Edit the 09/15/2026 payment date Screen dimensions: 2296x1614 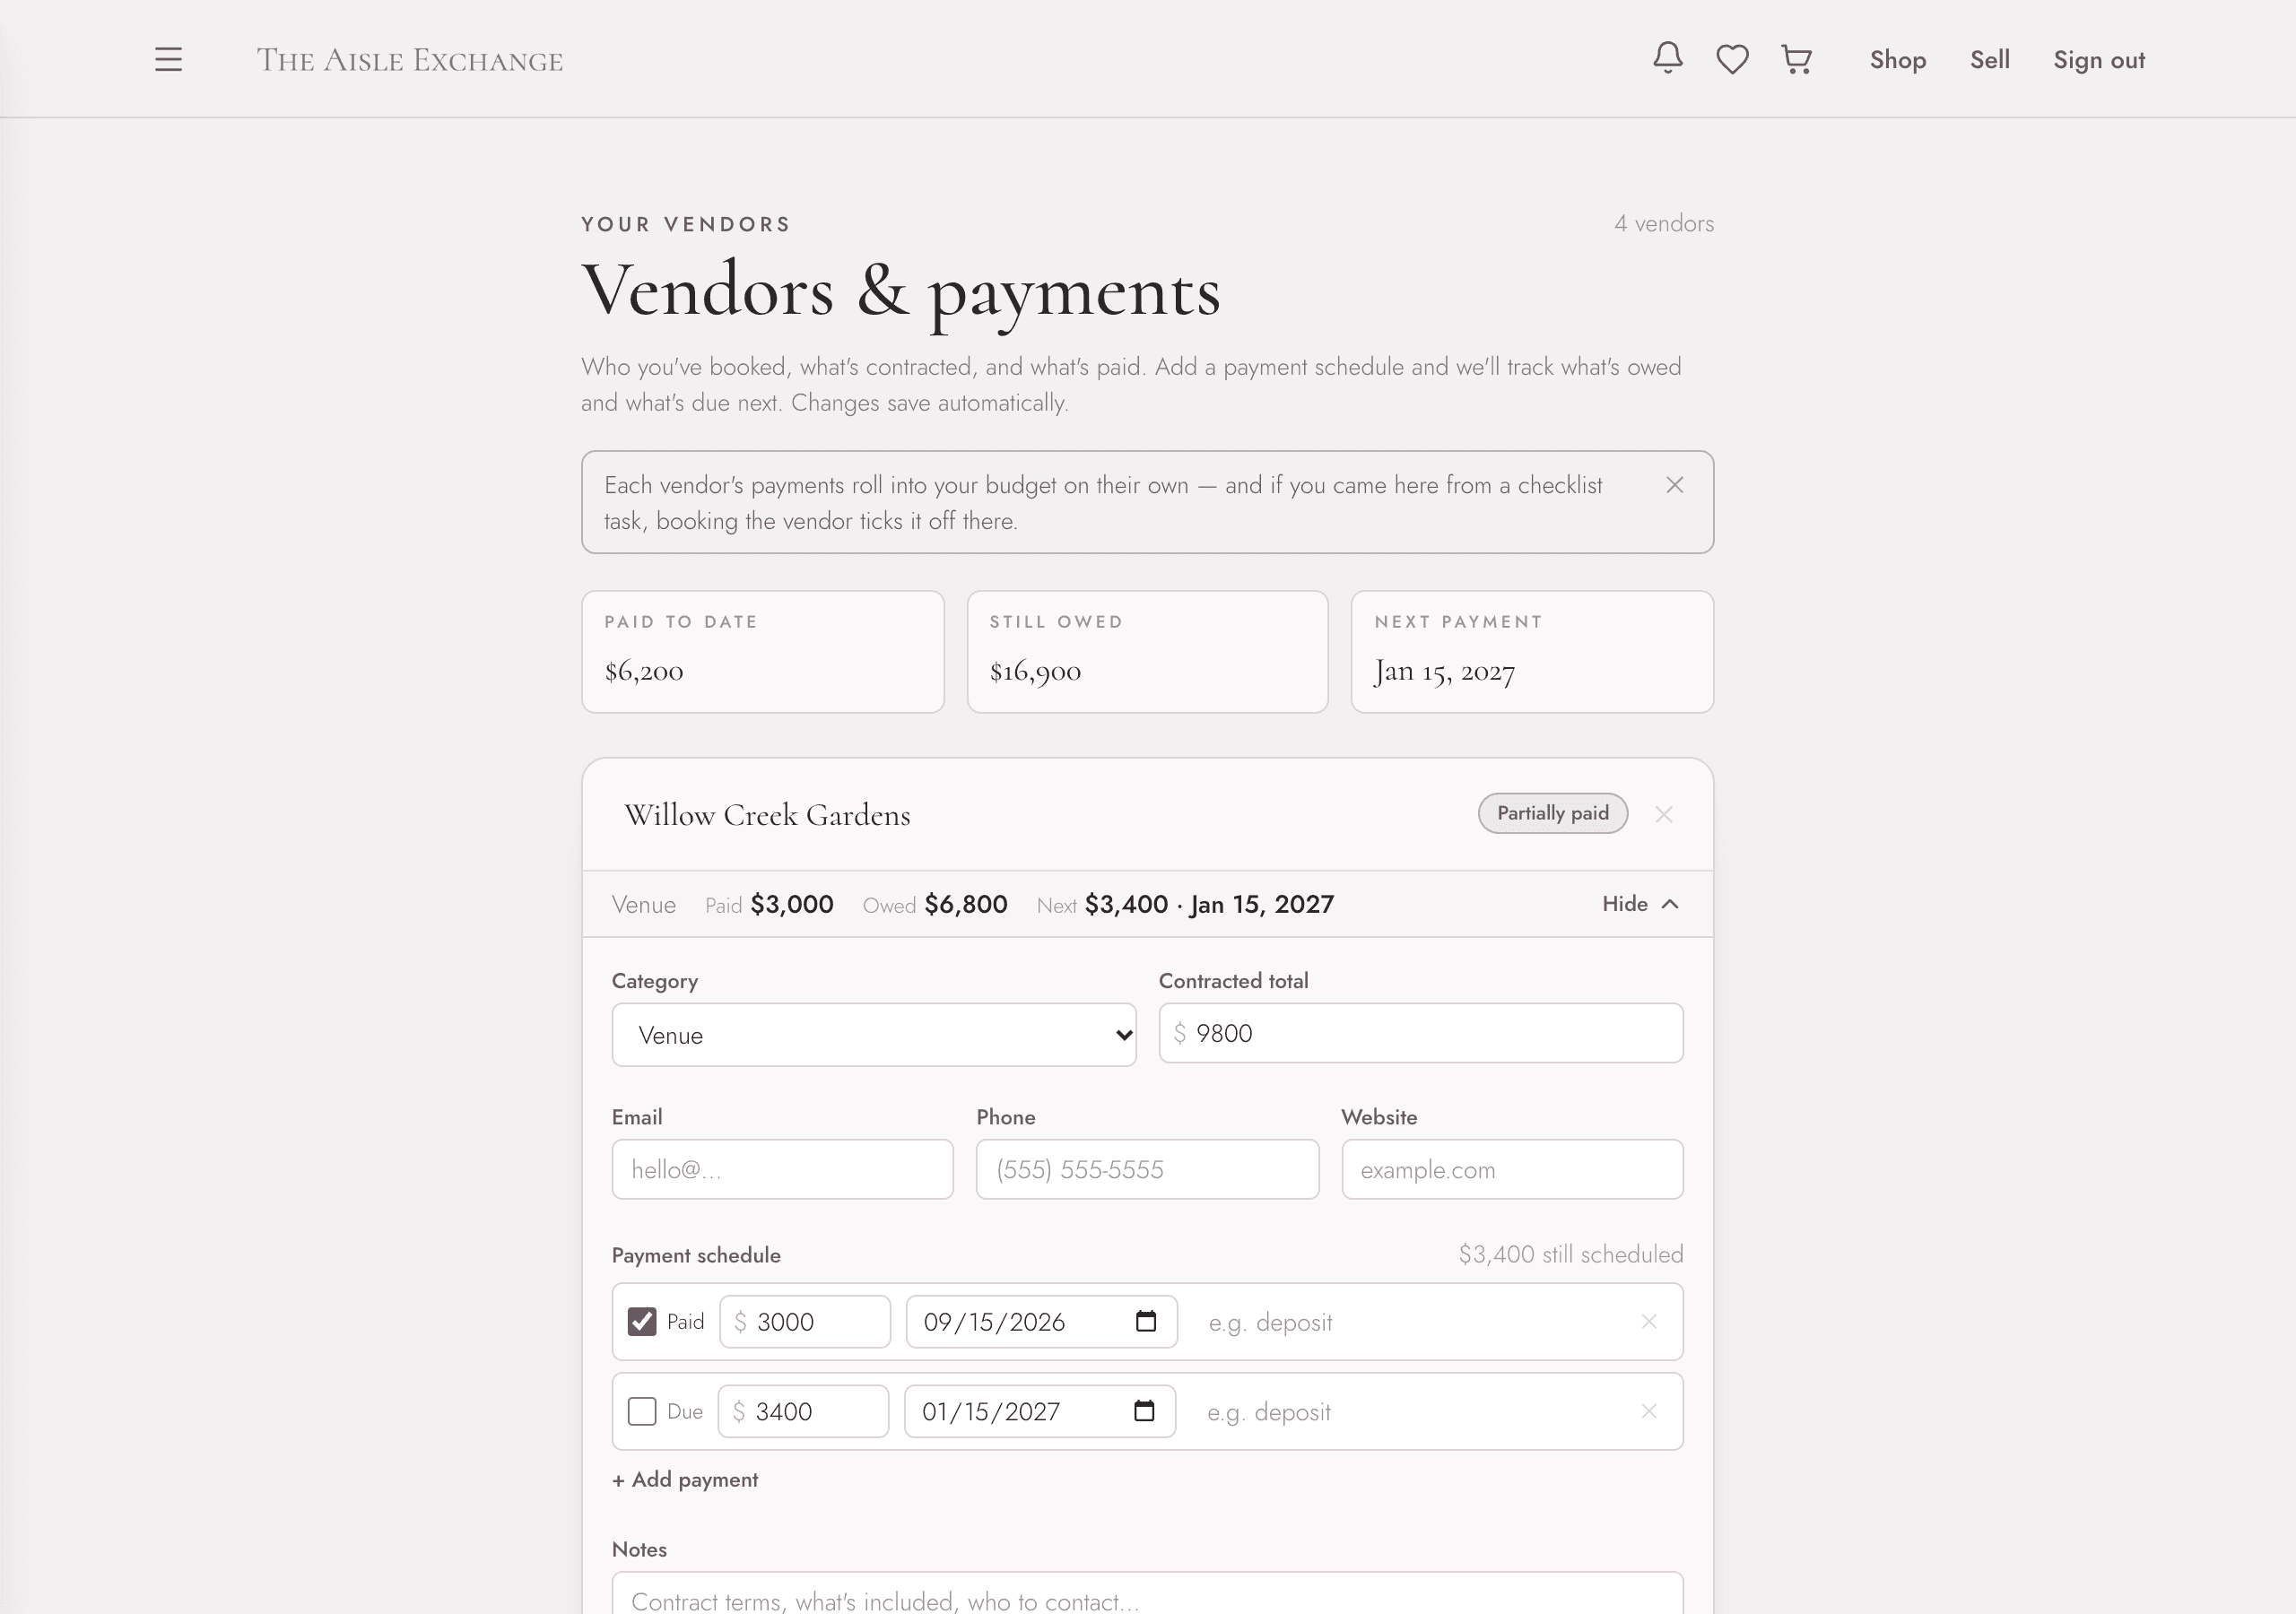pos(1041,1322)
